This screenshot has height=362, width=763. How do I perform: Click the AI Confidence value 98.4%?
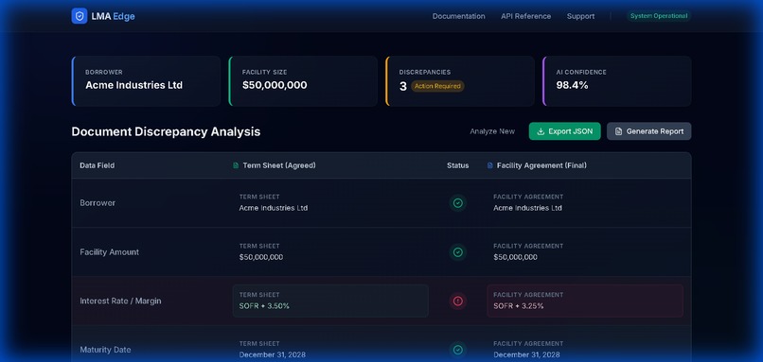tap(572, 85)
